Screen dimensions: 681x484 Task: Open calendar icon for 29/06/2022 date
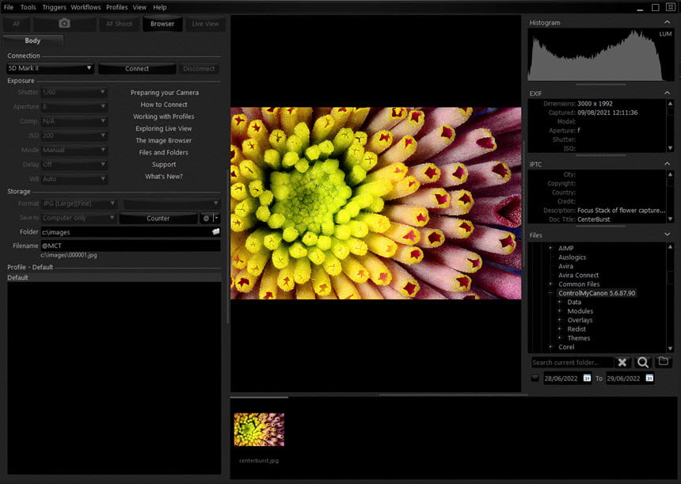[x=649, y=378]
